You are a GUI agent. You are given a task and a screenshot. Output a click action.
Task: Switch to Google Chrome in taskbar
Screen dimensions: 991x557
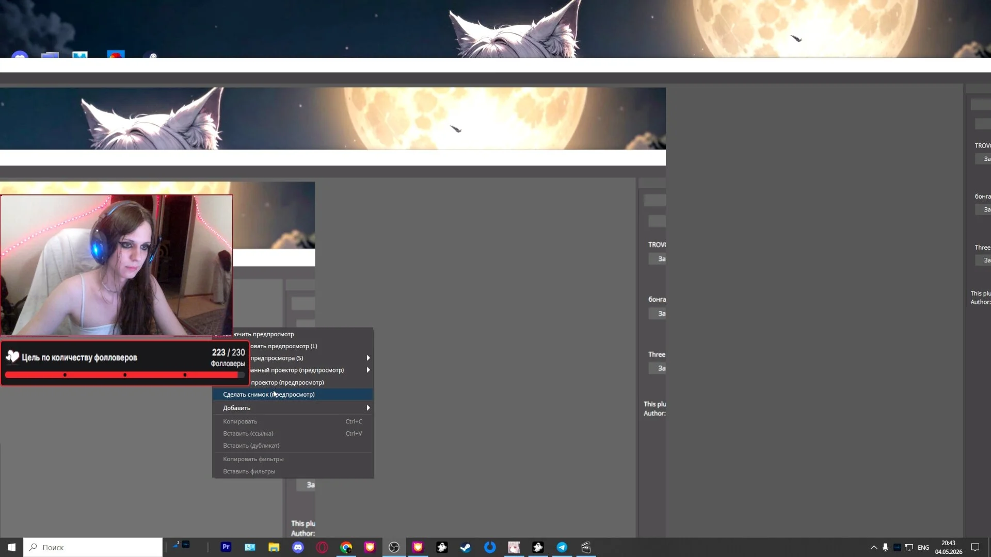[x=346, y=547]
